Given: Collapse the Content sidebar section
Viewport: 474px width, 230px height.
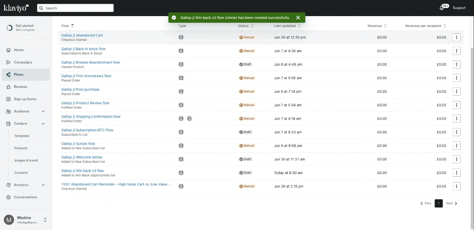Looking at the screenshot, I should pyautogui.click(x=43, y=124).
